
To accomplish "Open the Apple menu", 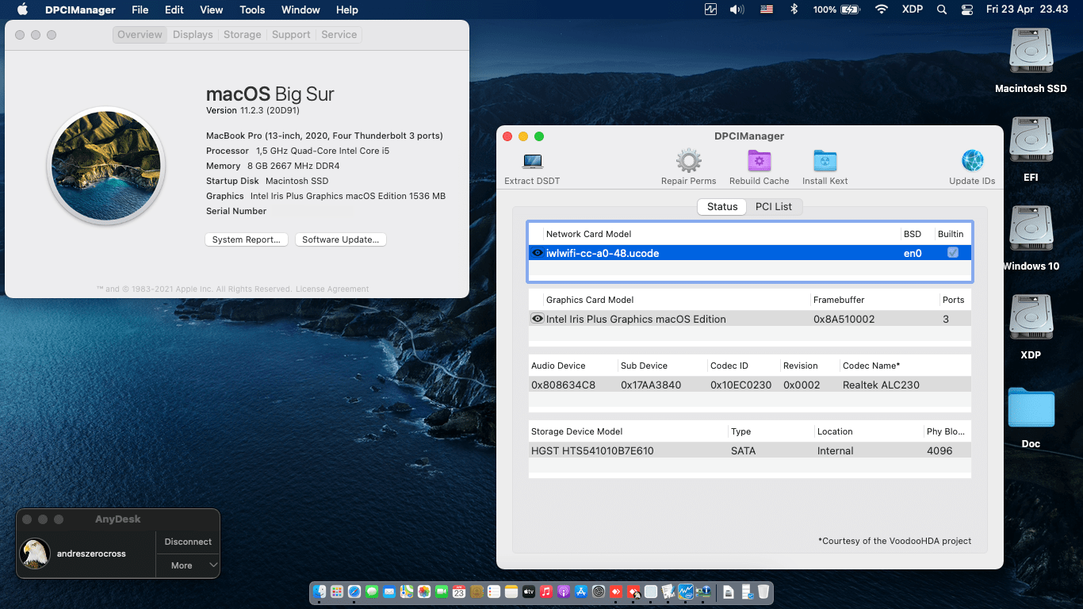I will 22,10.
